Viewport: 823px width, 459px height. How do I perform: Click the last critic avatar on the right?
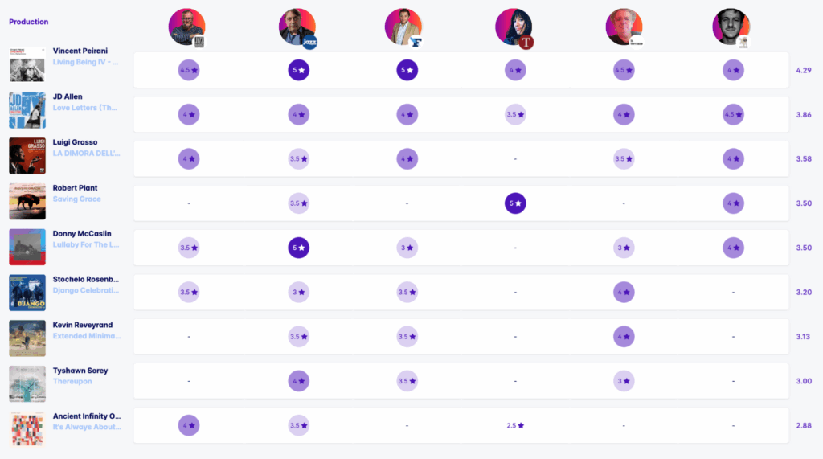coord(731,27)
